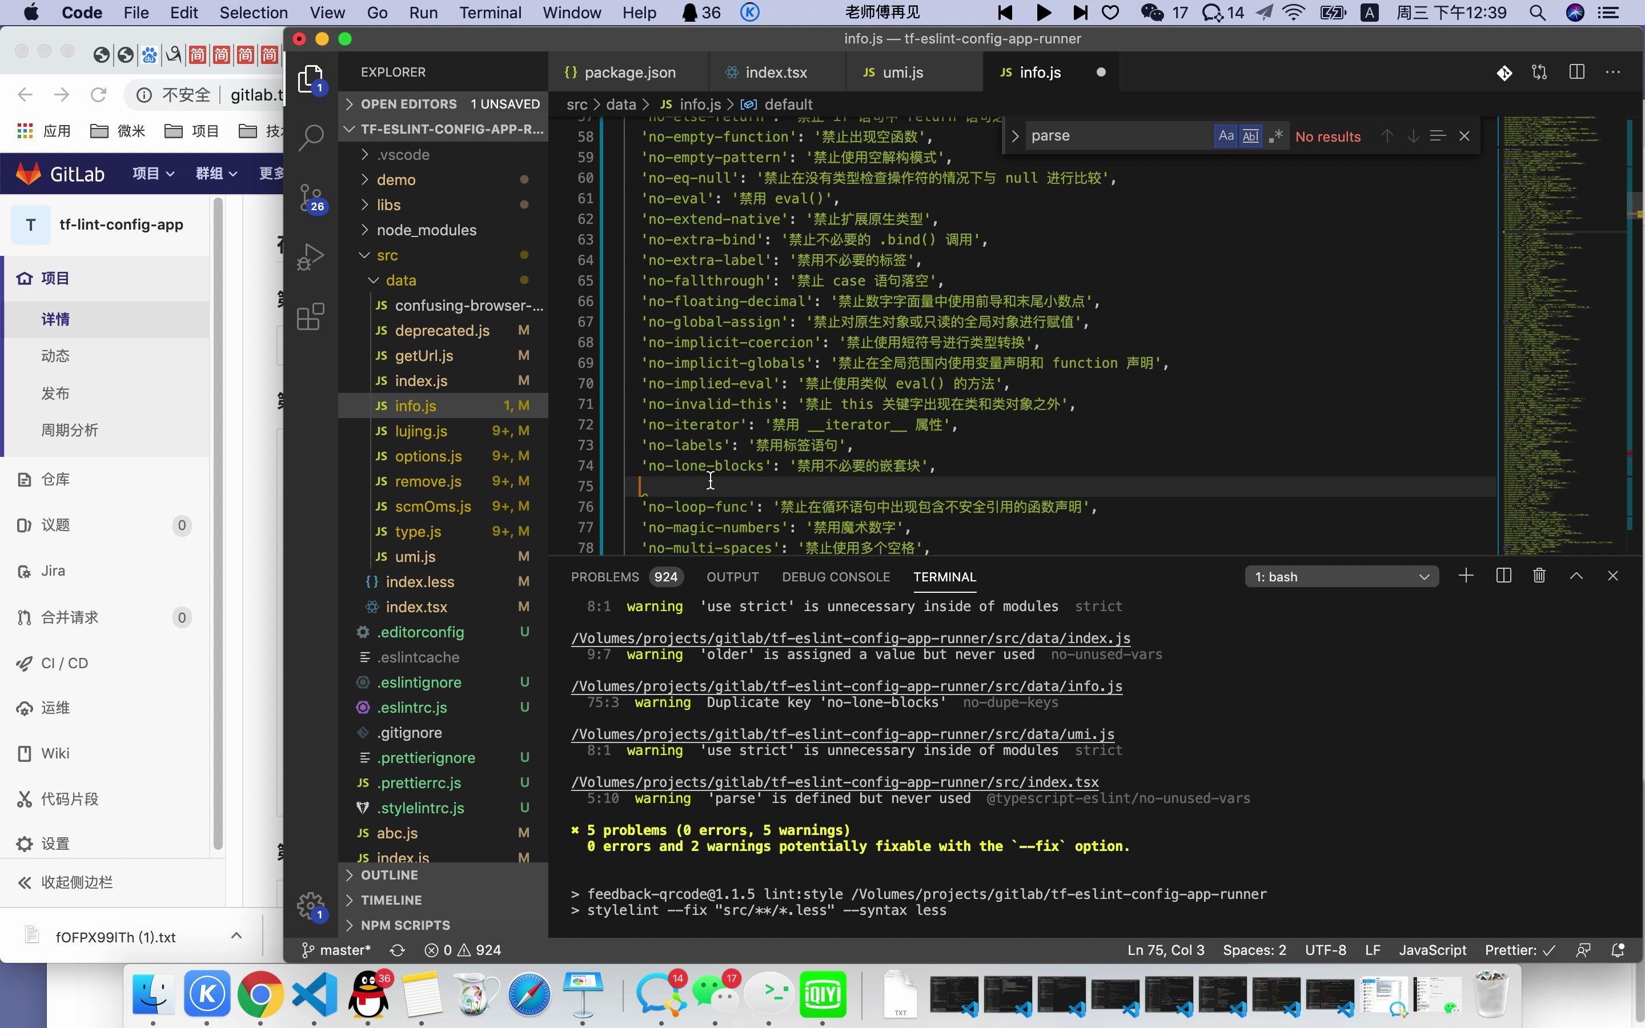
Task: Click the Prettier status item
Action: pyautogui.click(x=1520, y=950)
